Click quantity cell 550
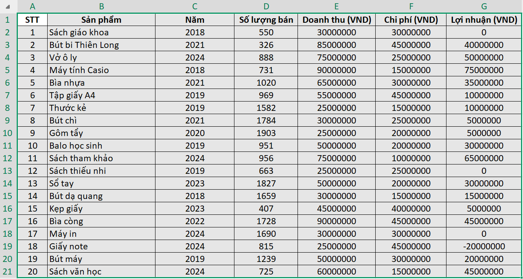The height and width of the screenshot is (279, 523). [266, 32]
